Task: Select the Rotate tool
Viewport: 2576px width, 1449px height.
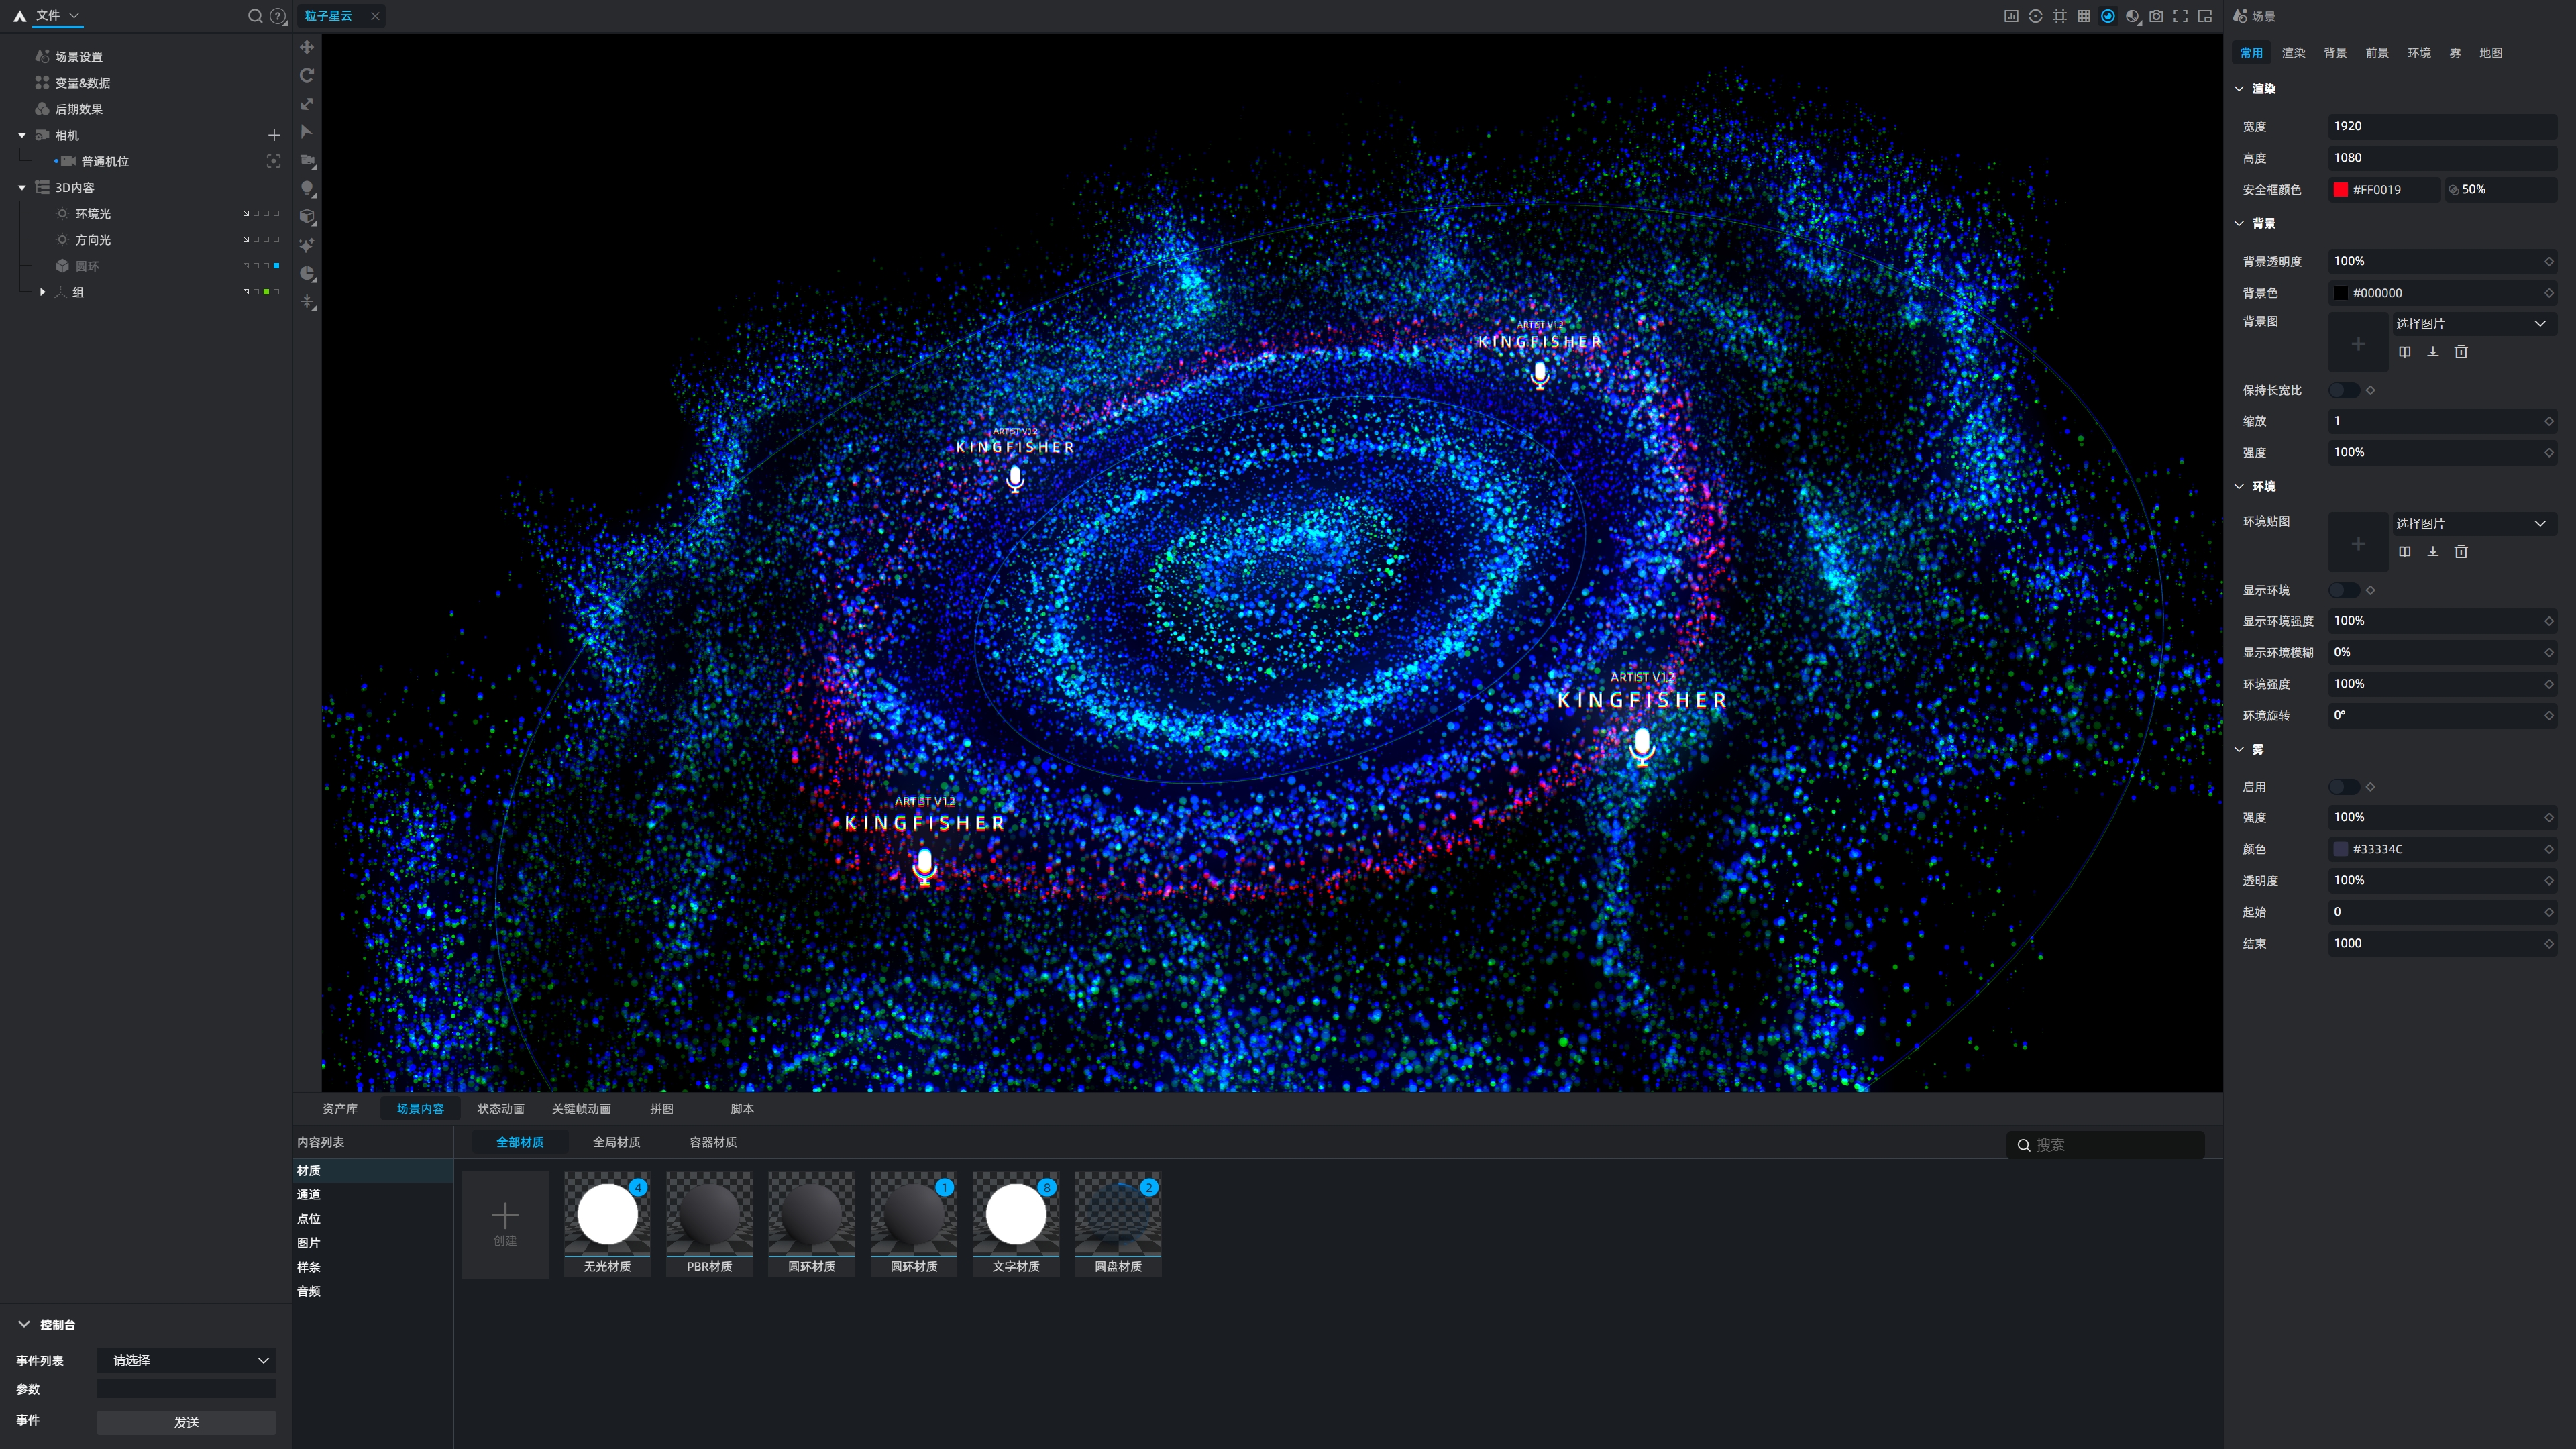Action: coord(307,75)
